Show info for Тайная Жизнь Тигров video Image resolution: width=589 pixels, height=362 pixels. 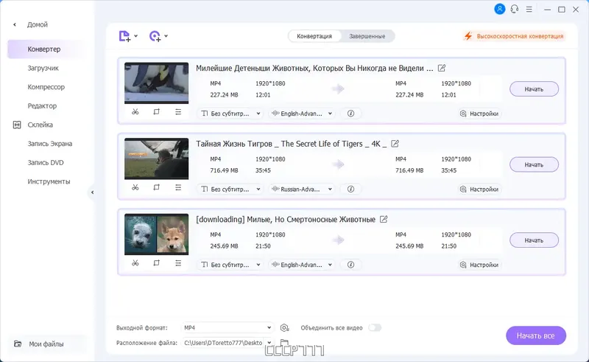(x=350, y=189)
